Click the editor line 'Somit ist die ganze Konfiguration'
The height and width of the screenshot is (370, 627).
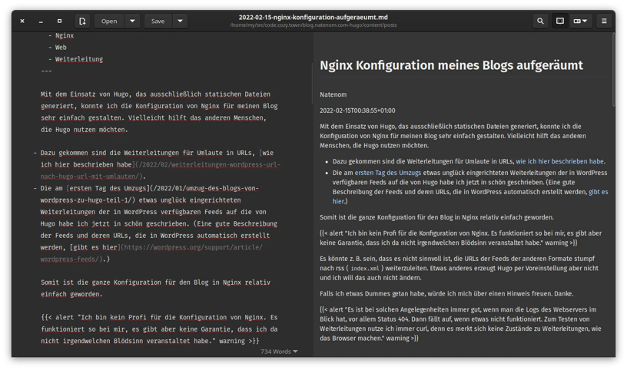point(155,282)
